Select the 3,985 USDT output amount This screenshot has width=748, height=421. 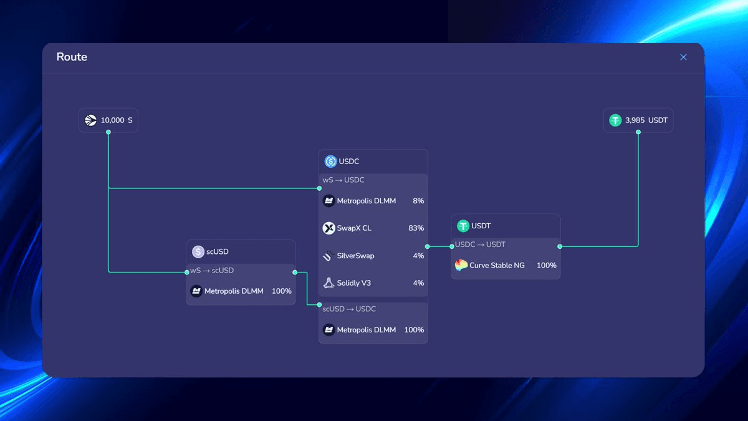coord(646,120)
